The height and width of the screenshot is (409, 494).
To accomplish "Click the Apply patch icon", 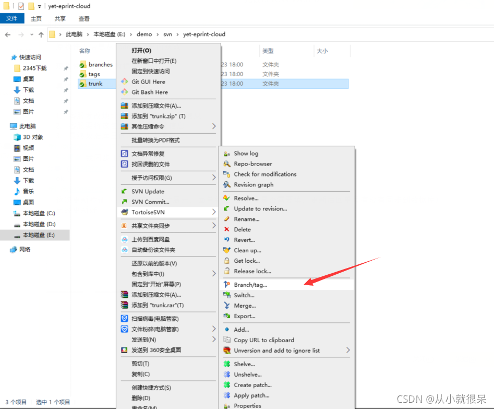I will [227, 395].
